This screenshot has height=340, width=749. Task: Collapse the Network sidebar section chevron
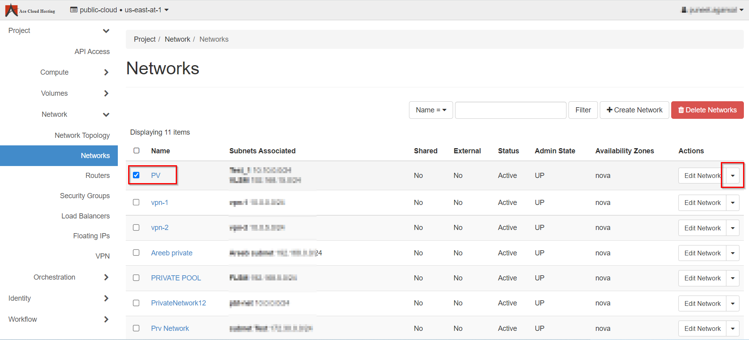pyautogui.click(x=106, y=115)
